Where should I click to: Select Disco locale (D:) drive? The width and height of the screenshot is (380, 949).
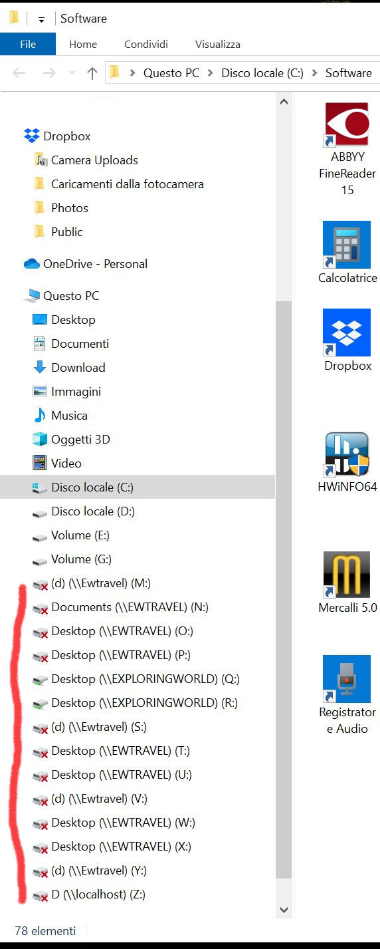pos(93,511)
